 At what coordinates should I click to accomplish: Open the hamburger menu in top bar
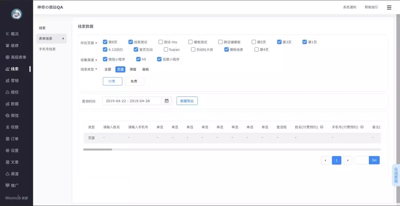point(389,7)
